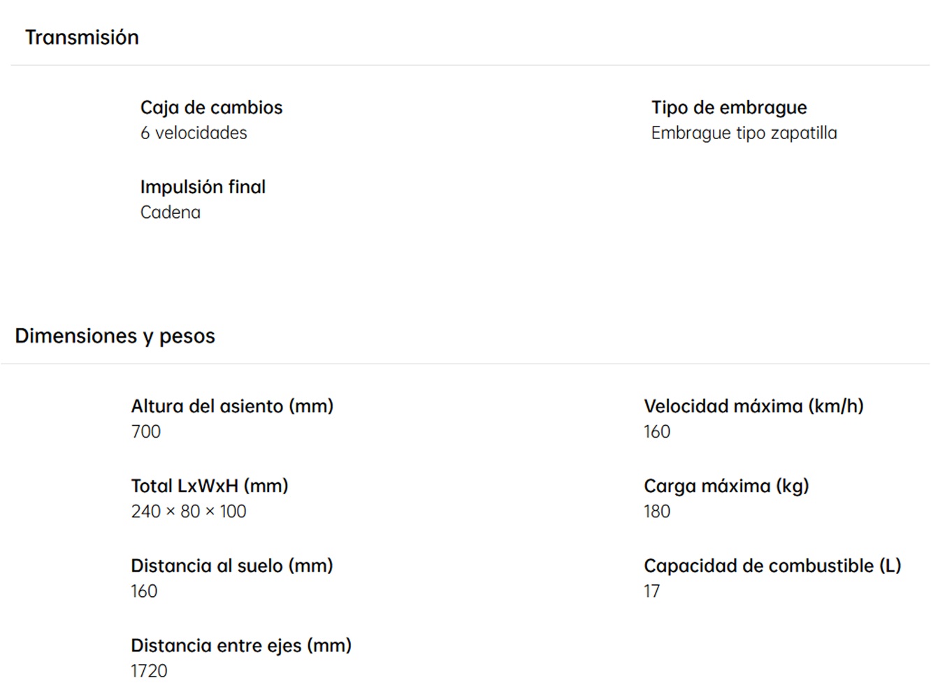Click the Carga máxima (kg) label
This screenshot has width=931, height=699.
tap(726, 486)
